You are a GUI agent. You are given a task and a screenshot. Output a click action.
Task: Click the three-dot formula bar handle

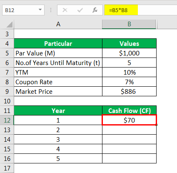tap(51, 10)
